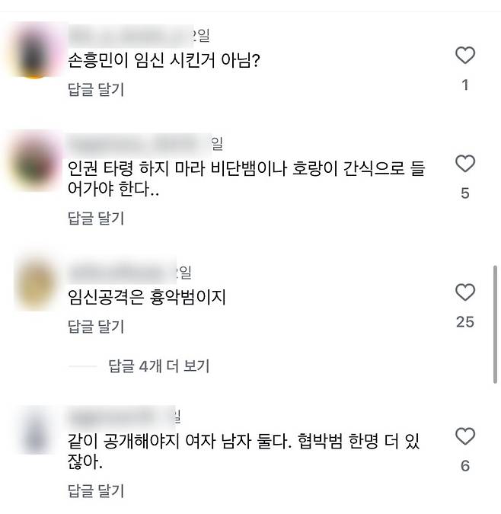Image resolution: width=501 pixels, height=514 pixels.
Task: Open the blurred username above the '인권 타령' comment
Action: 139,144
